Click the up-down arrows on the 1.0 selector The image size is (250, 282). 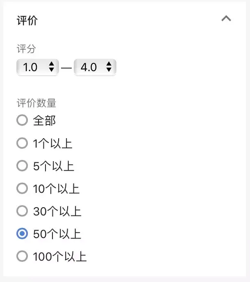click(x=52, y=67)
